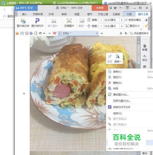Decrease the 高度 value with the minus button
Screen dimensions: 153x155
(101, 20)
